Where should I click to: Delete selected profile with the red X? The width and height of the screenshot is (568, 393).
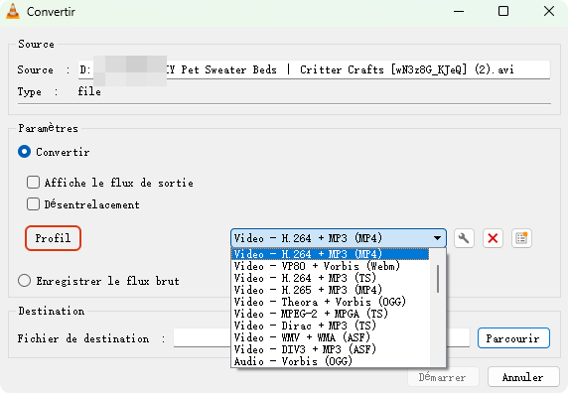pyautogui.click(x=493, y=238)
